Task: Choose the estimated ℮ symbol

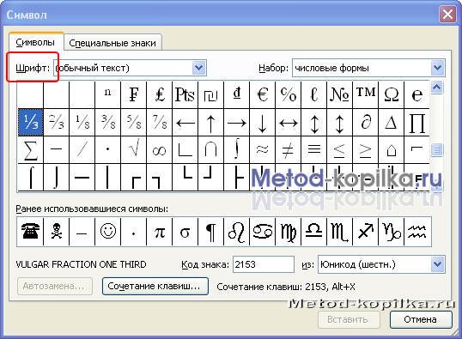Action: pyautogui.click(x=417, y=95)
